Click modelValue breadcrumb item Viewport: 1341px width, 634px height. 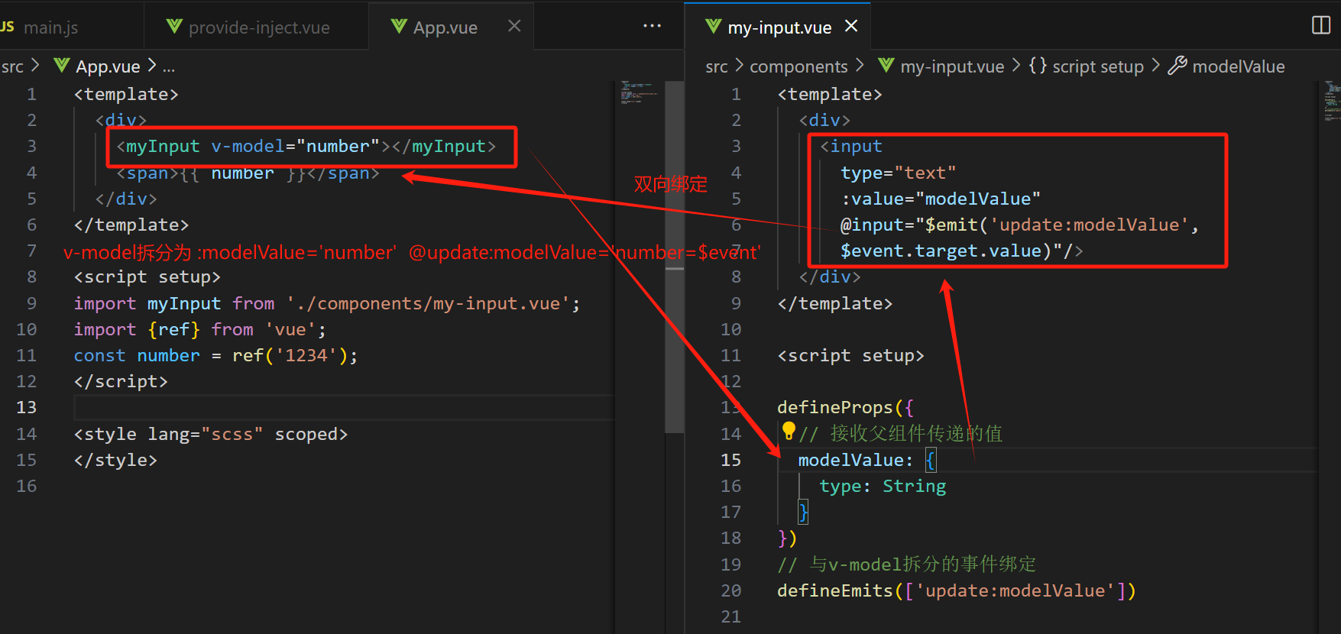pos(1239,66)
